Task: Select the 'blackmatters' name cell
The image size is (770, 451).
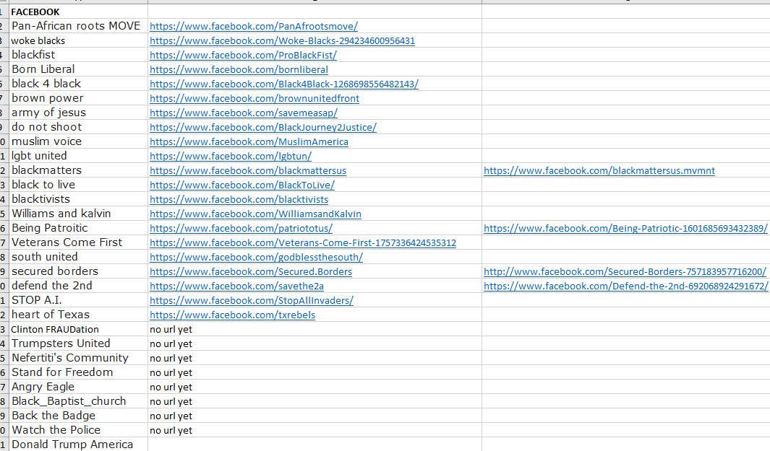Action: (x=78, y=170)
